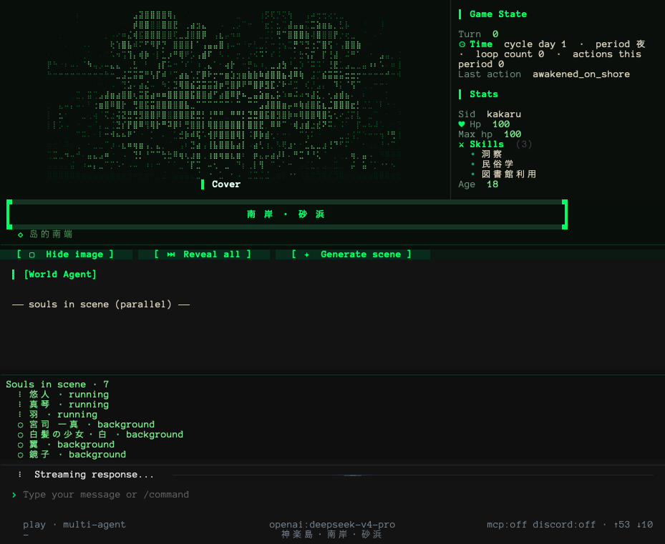The height and width of the screenshot is (544, 665).
Task: Click the circle status icon beside 鏡子
Action: (20, 455)
